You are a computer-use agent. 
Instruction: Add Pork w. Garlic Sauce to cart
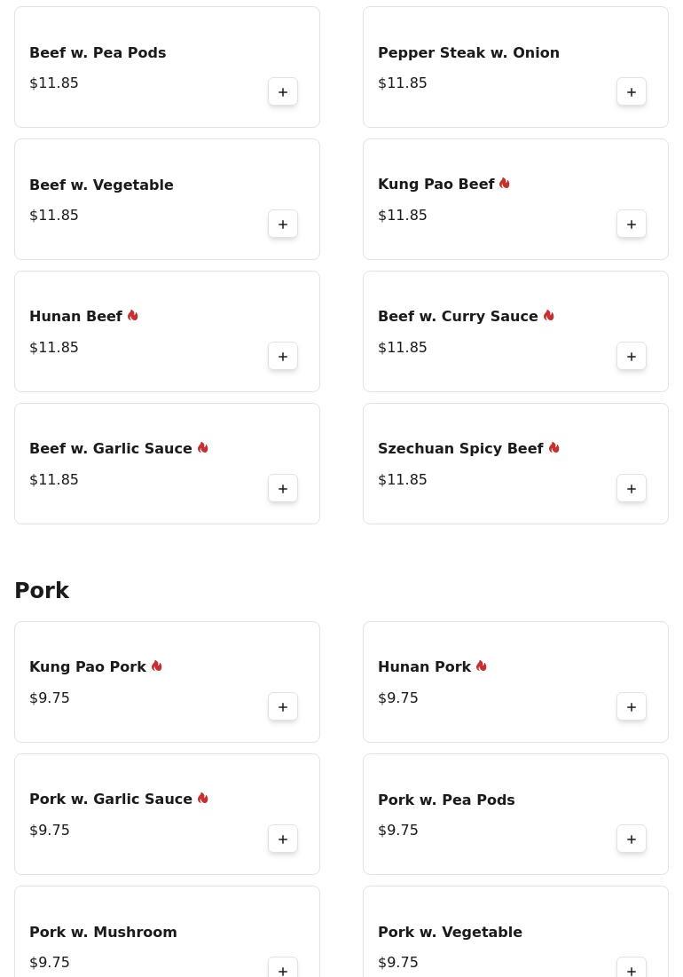283,839
